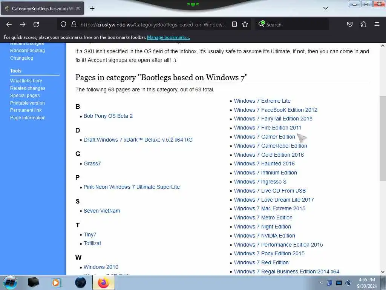List all tabs dropdown arrow

point(326,8)
